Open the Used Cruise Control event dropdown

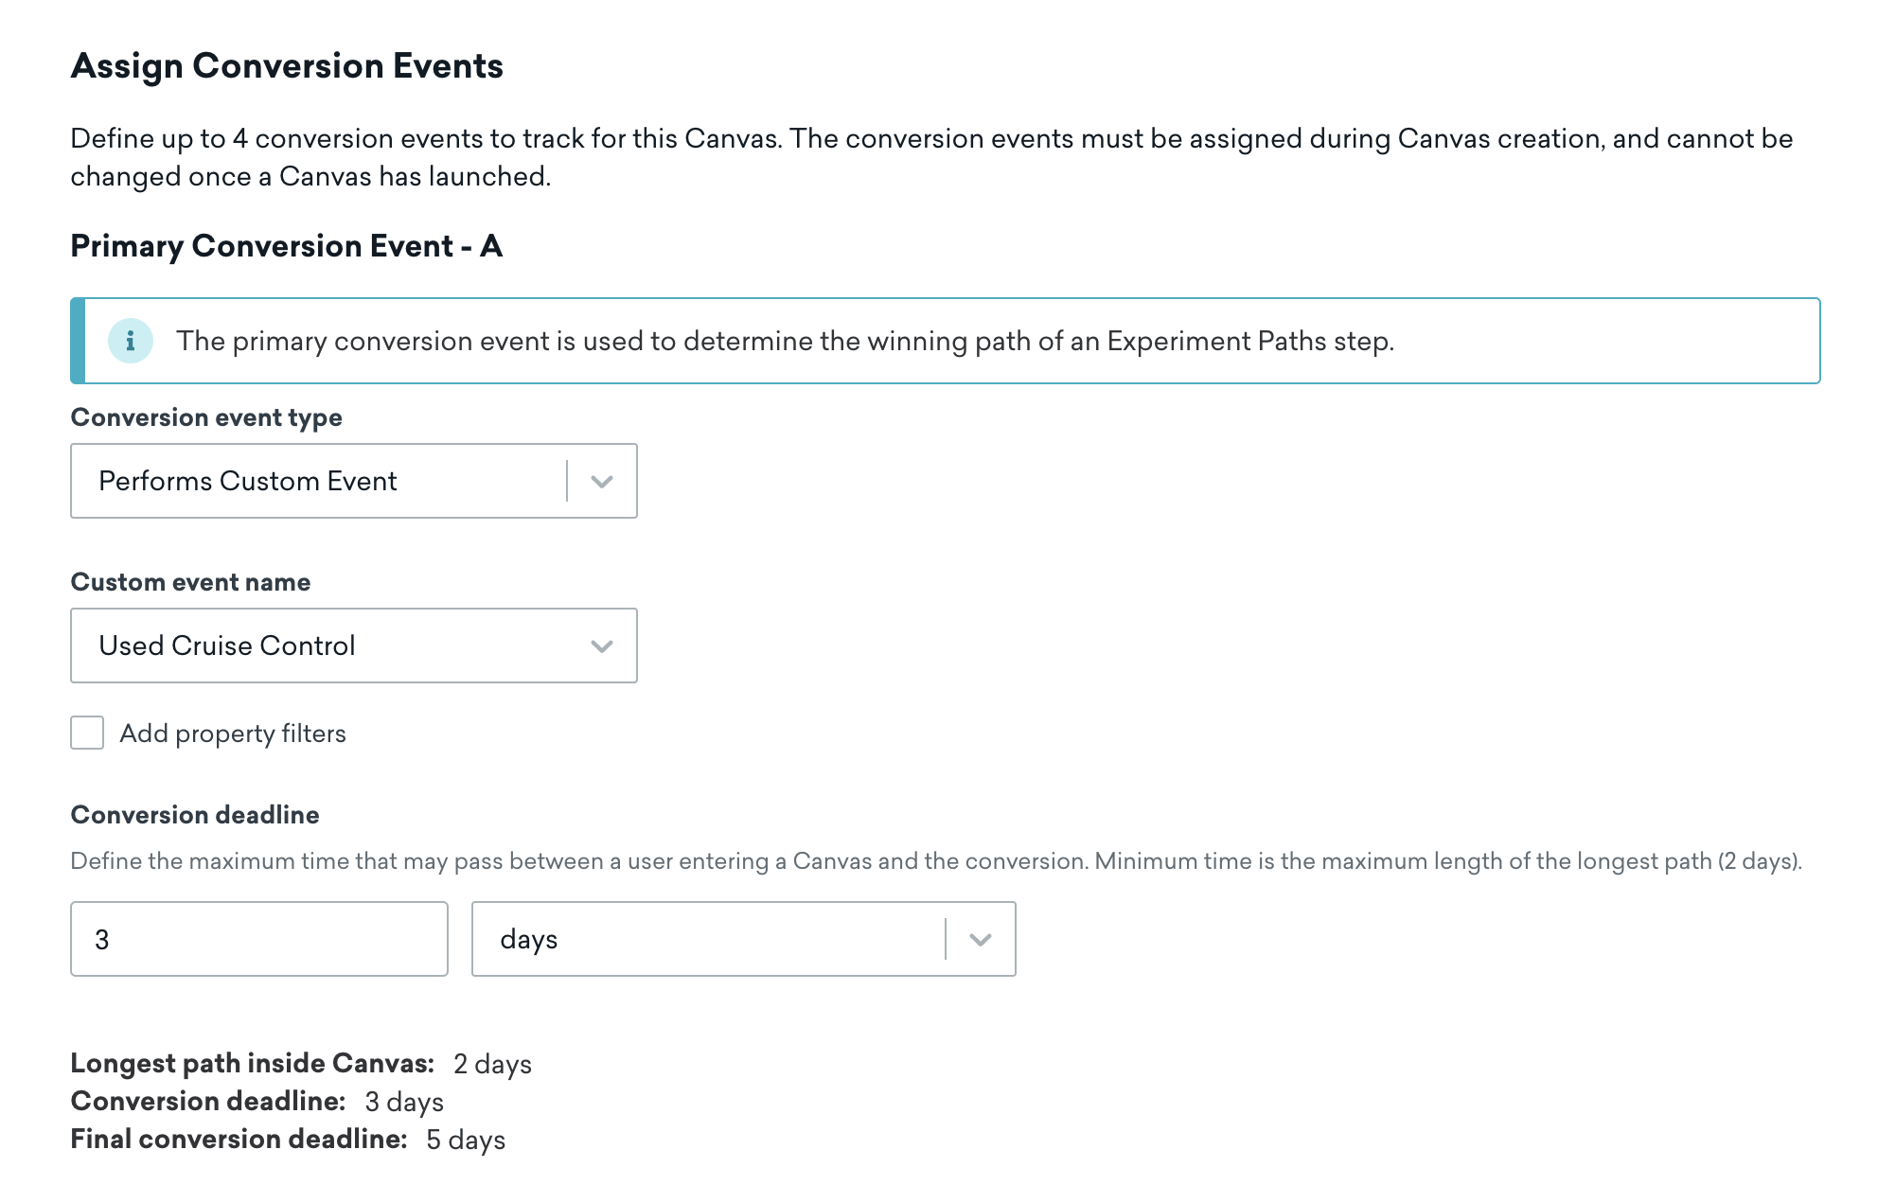pos(353,646)
